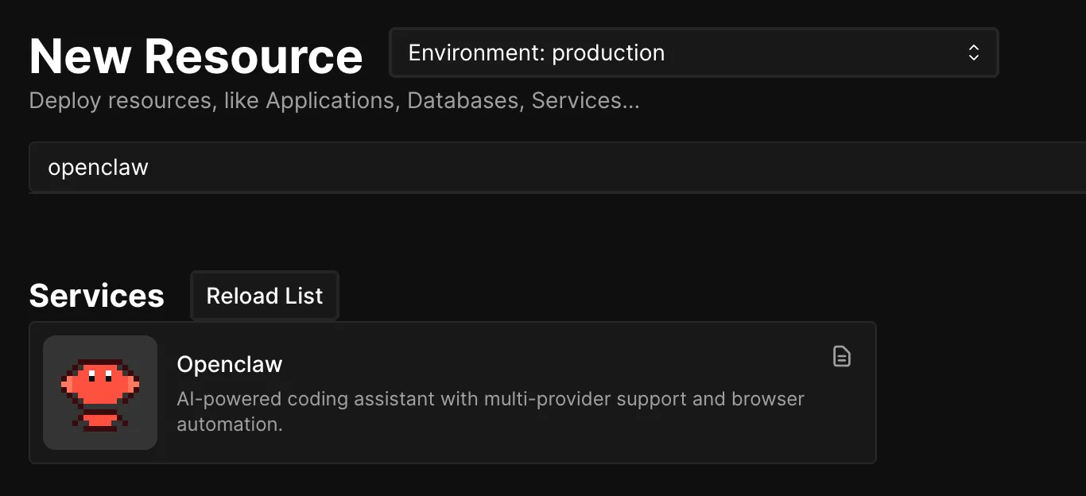Focus the search field containing "openclaw"

click(477, 168)
